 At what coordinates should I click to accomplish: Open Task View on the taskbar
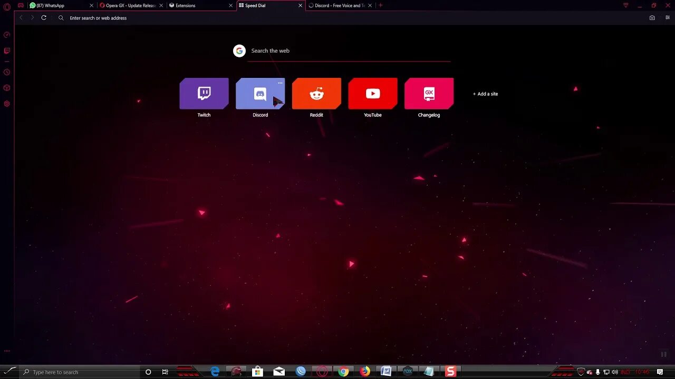pos(165,372)
